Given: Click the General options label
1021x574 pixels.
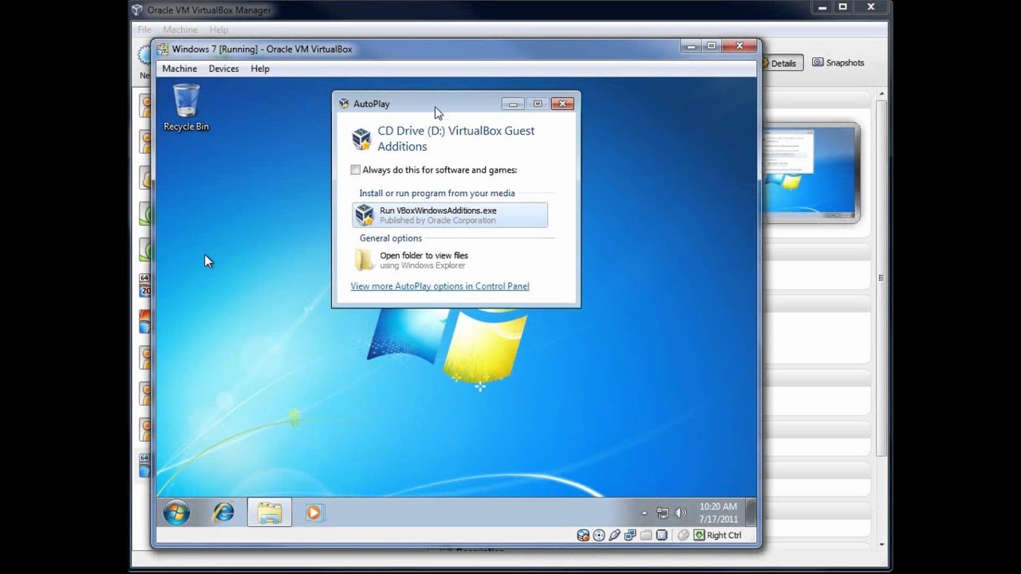Looking at the screenshot, I should [x=391, y=238].
